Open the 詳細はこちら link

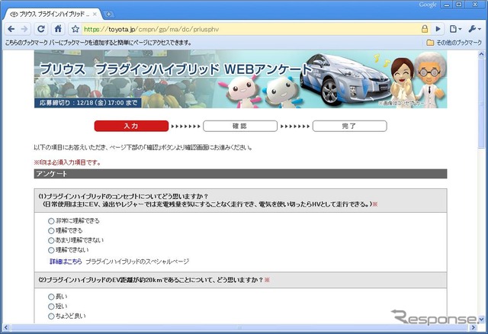coord(66,262)
